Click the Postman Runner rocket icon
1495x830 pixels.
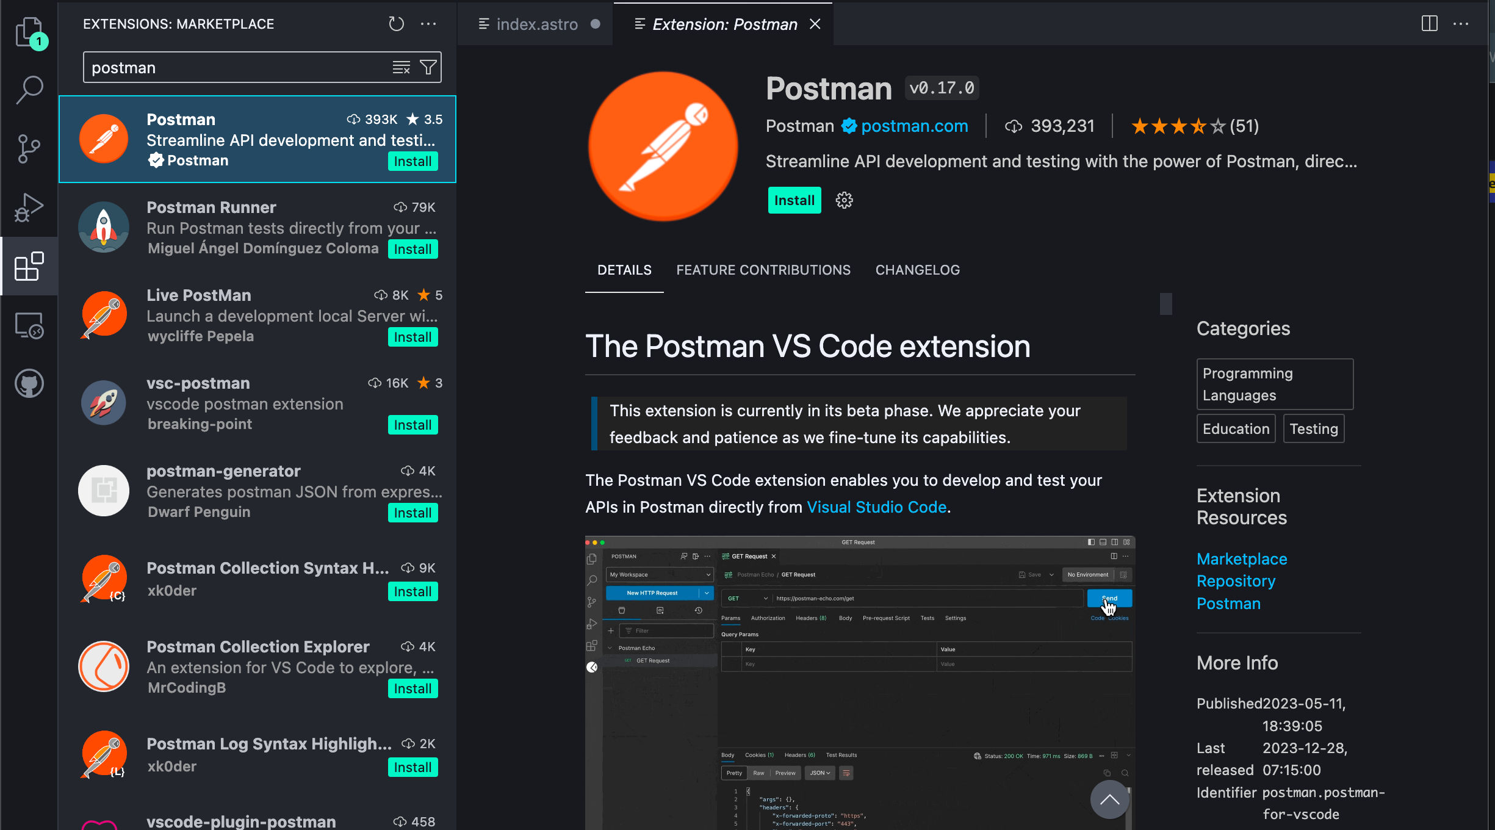point(103,227)
